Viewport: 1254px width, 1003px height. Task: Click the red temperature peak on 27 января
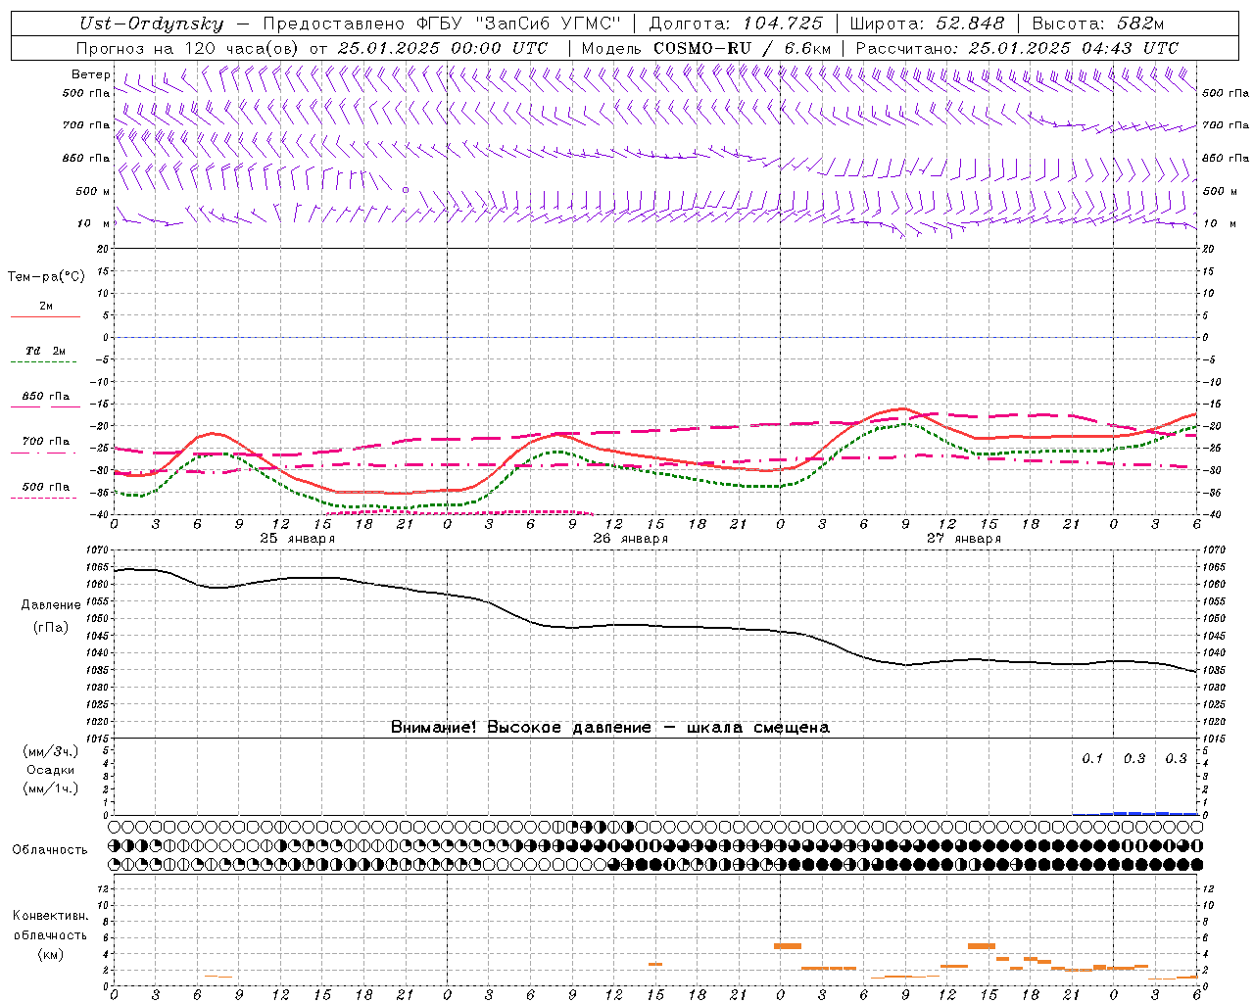pyautogui.click(x=902, y=408)
